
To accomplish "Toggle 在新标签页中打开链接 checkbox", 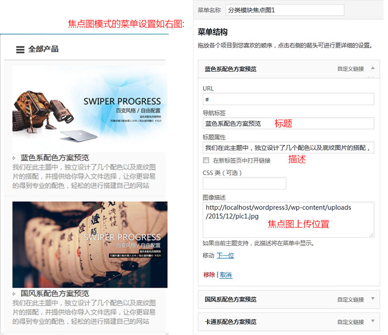I will pos(206,160).
